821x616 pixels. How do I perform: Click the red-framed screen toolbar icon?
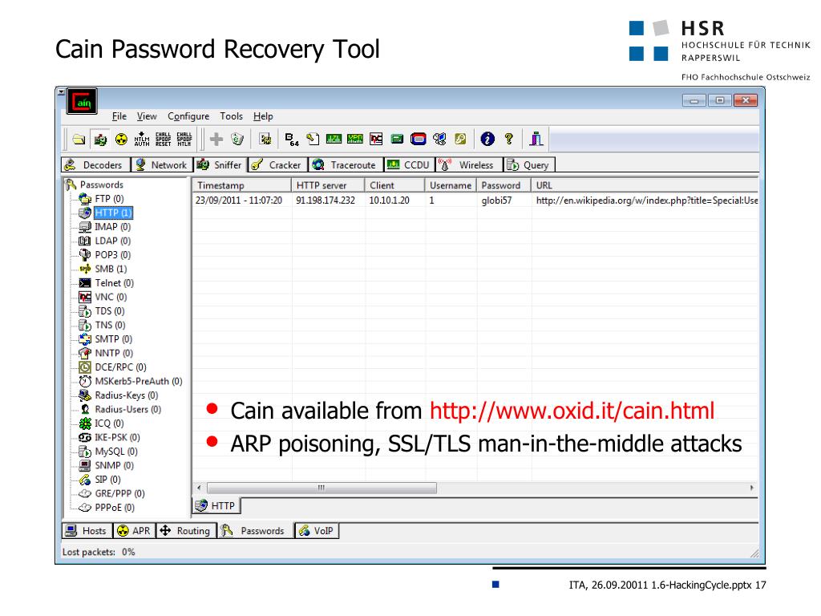(418, 139)
